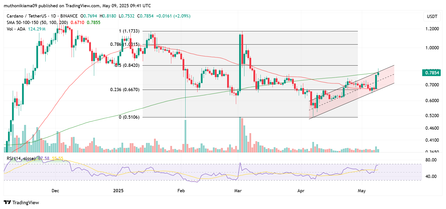Click the Mar label on time axis
Screen dimensions: 446x209
pyautogui.click(x=238, y=191)
